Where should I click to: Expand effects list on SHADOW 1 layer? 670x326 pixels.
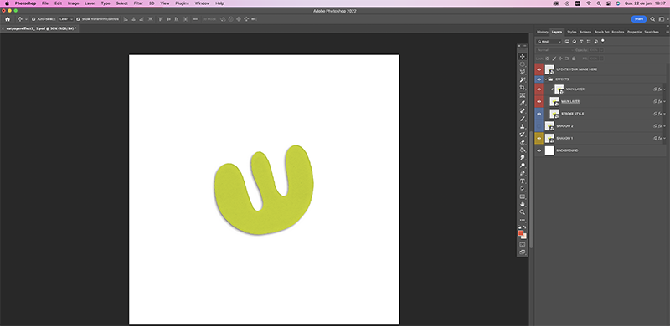click(x=664, y=138)
